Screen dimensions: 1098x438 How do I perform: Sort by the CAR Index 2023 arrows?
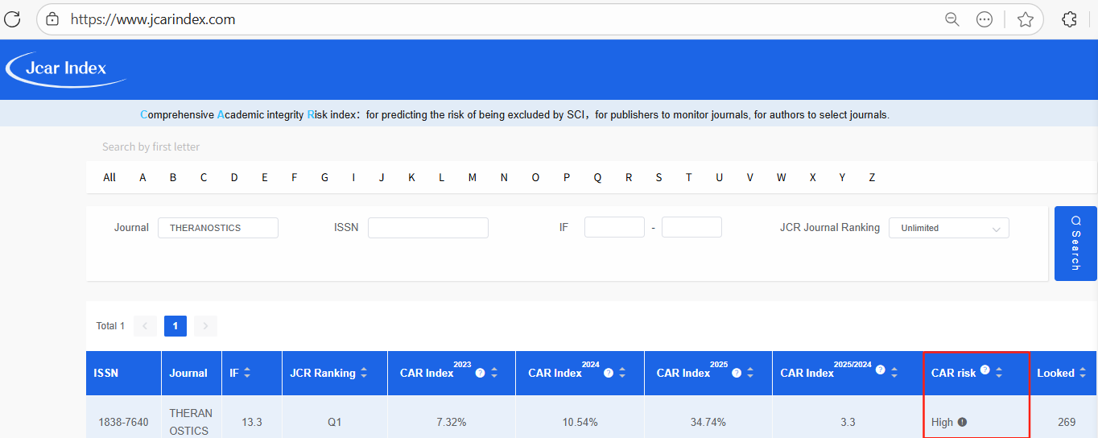coord(494,373)
